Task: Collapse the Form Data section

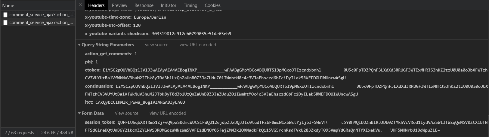Action: [79, 113]
